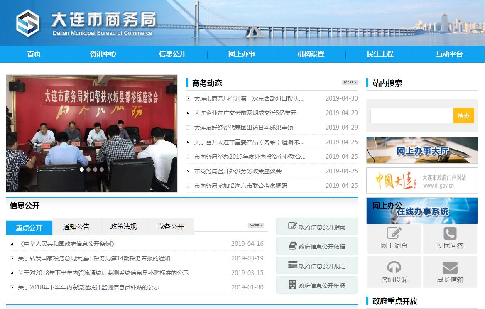The height and width of the screenshot is (309, 485).
Task: Open the 资讯中心 navigation menu
Action: coord(103,54)
